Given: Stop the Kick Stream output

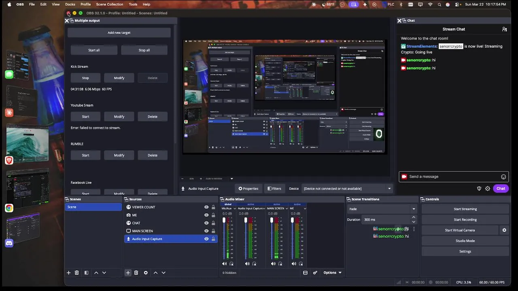Looking at the screenshot, I should (x=85, y=78).
